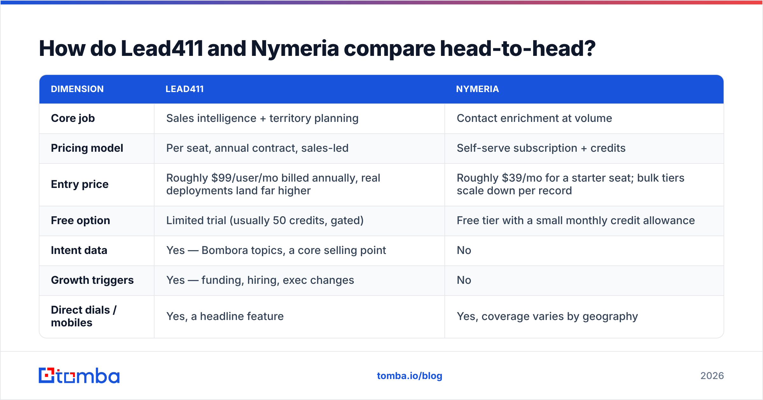Click the LEAD411 column header

click(x=185, y=89)
